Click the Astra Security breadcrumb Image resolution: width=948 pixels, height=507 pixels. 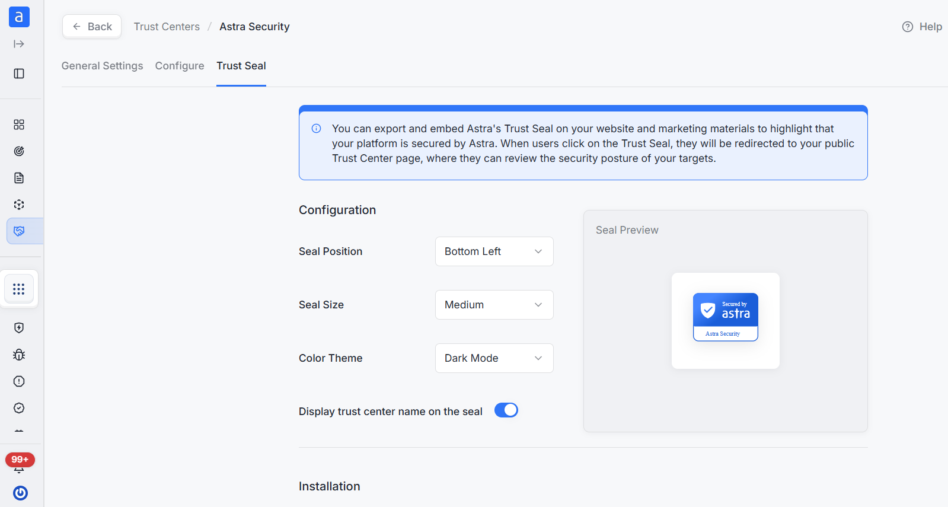[x=254, y=27]
